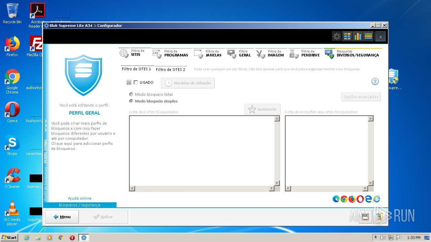Click the legacy Edge browser icon
The image size is (431, 242).
(368, 199)
